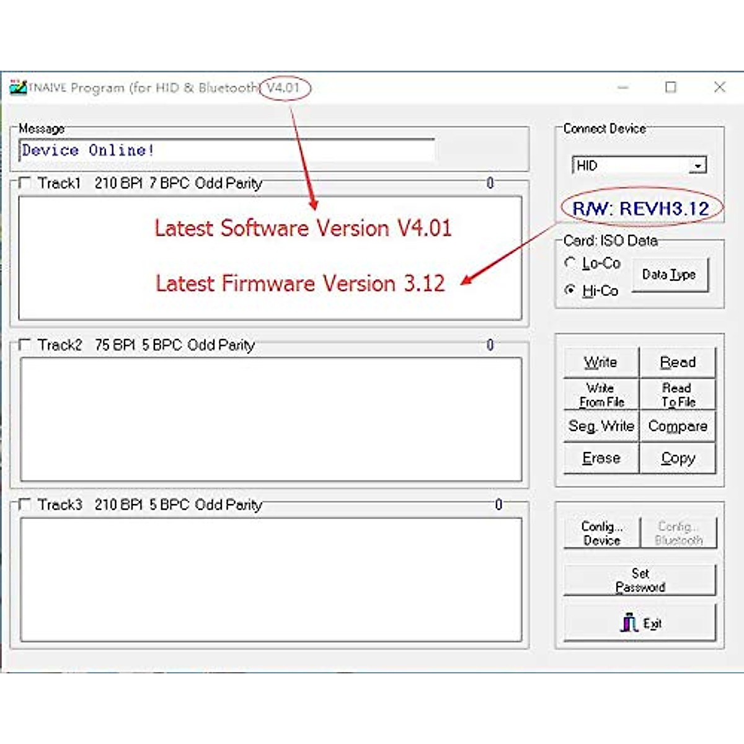Open the Connect Device dropdown
744x744 pixels.
tap(698, 166)
